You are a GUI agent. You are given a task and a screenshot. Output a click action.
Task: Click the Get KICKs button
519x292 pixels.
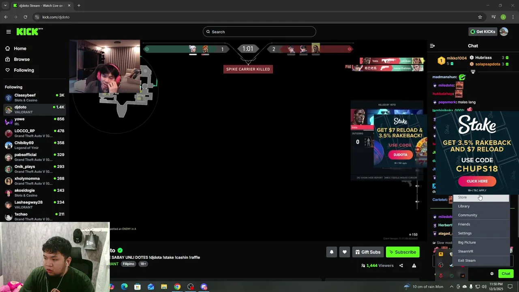483,32
